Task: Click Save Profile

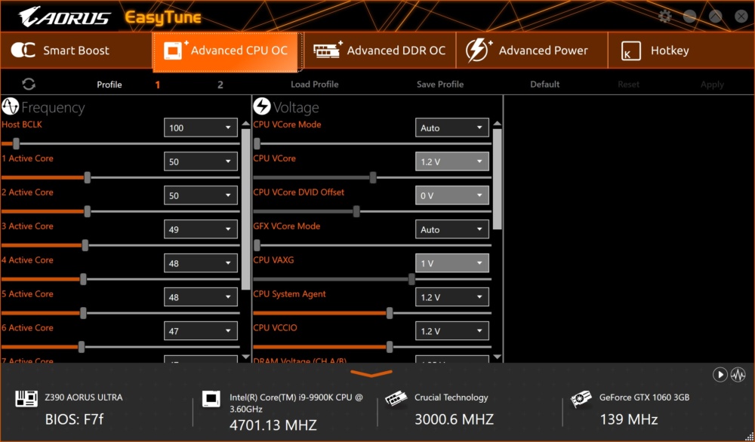Action: pos(440,84)
